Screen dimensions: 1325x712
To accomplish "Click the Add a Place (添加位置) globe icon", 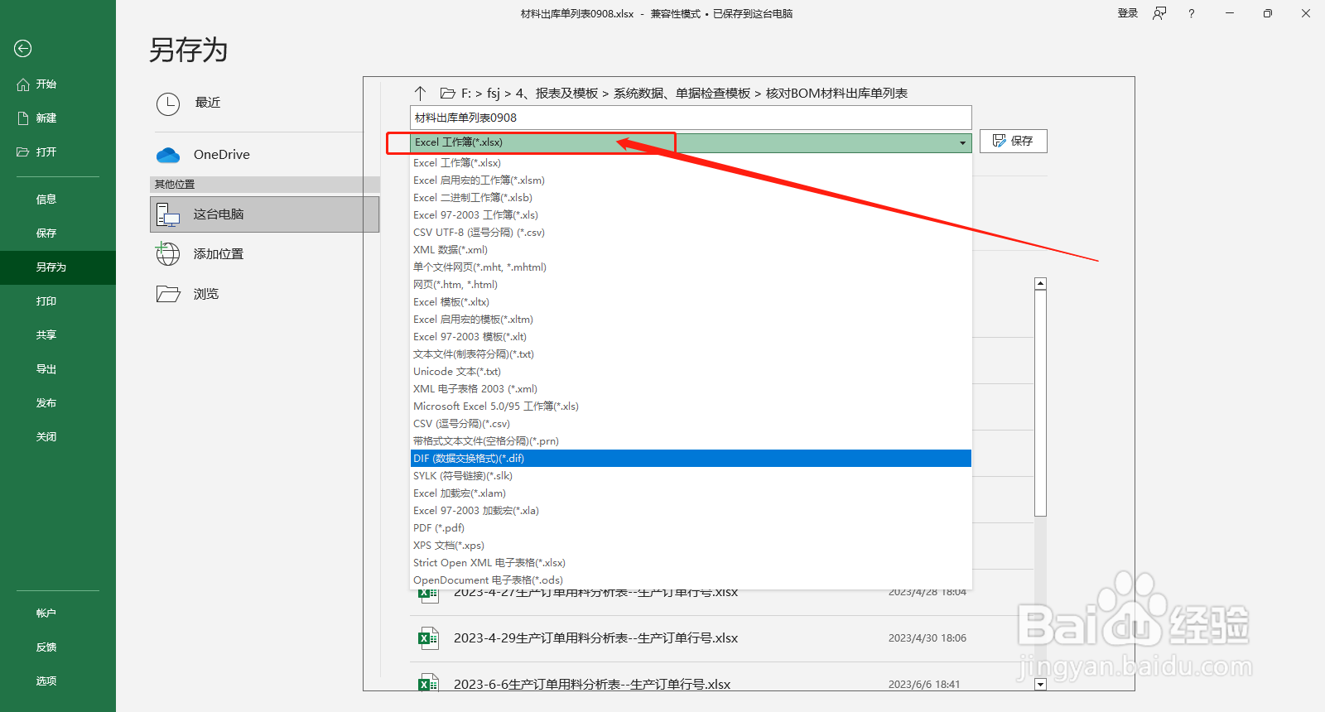I will click(x=168, y=254).
